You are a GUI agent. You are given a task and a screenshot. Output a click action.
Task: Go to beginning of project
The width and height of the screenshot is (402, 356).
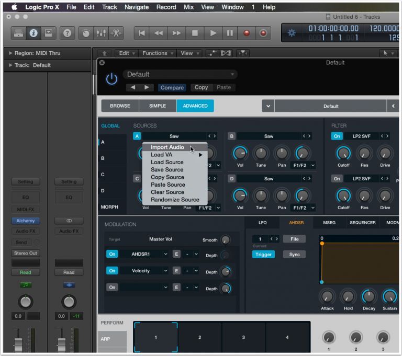142,33
